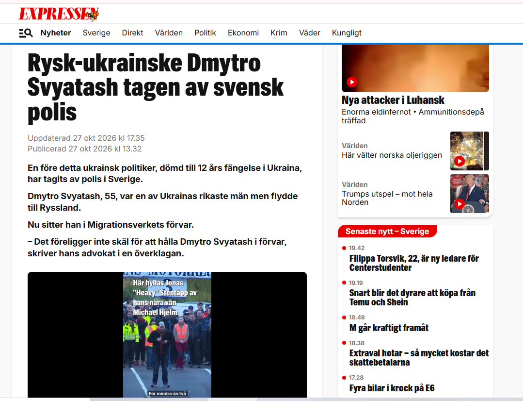Select Världen in the navigation bar

click(x=169, y=33)
